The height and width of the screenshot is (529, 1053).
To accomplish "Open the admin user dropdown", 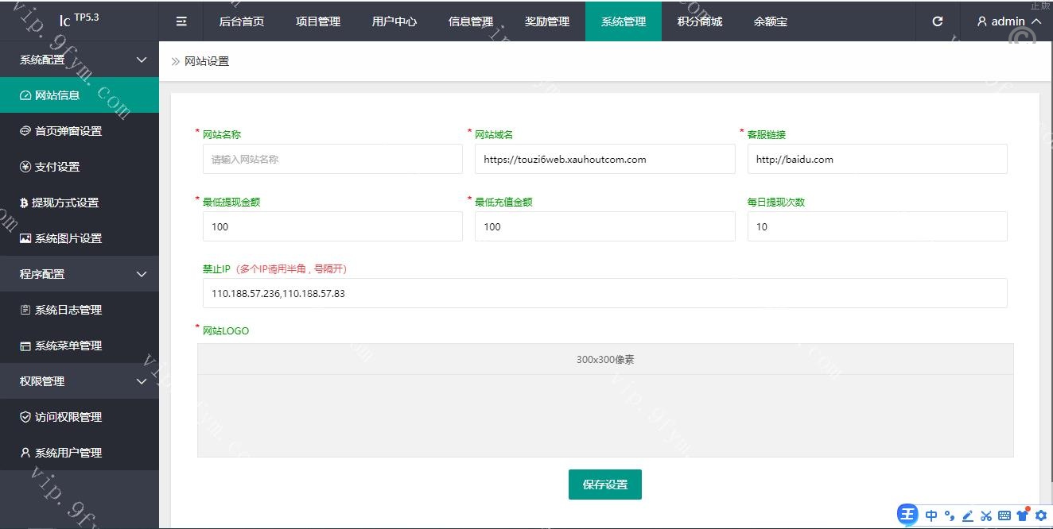I will (1008, 21).
